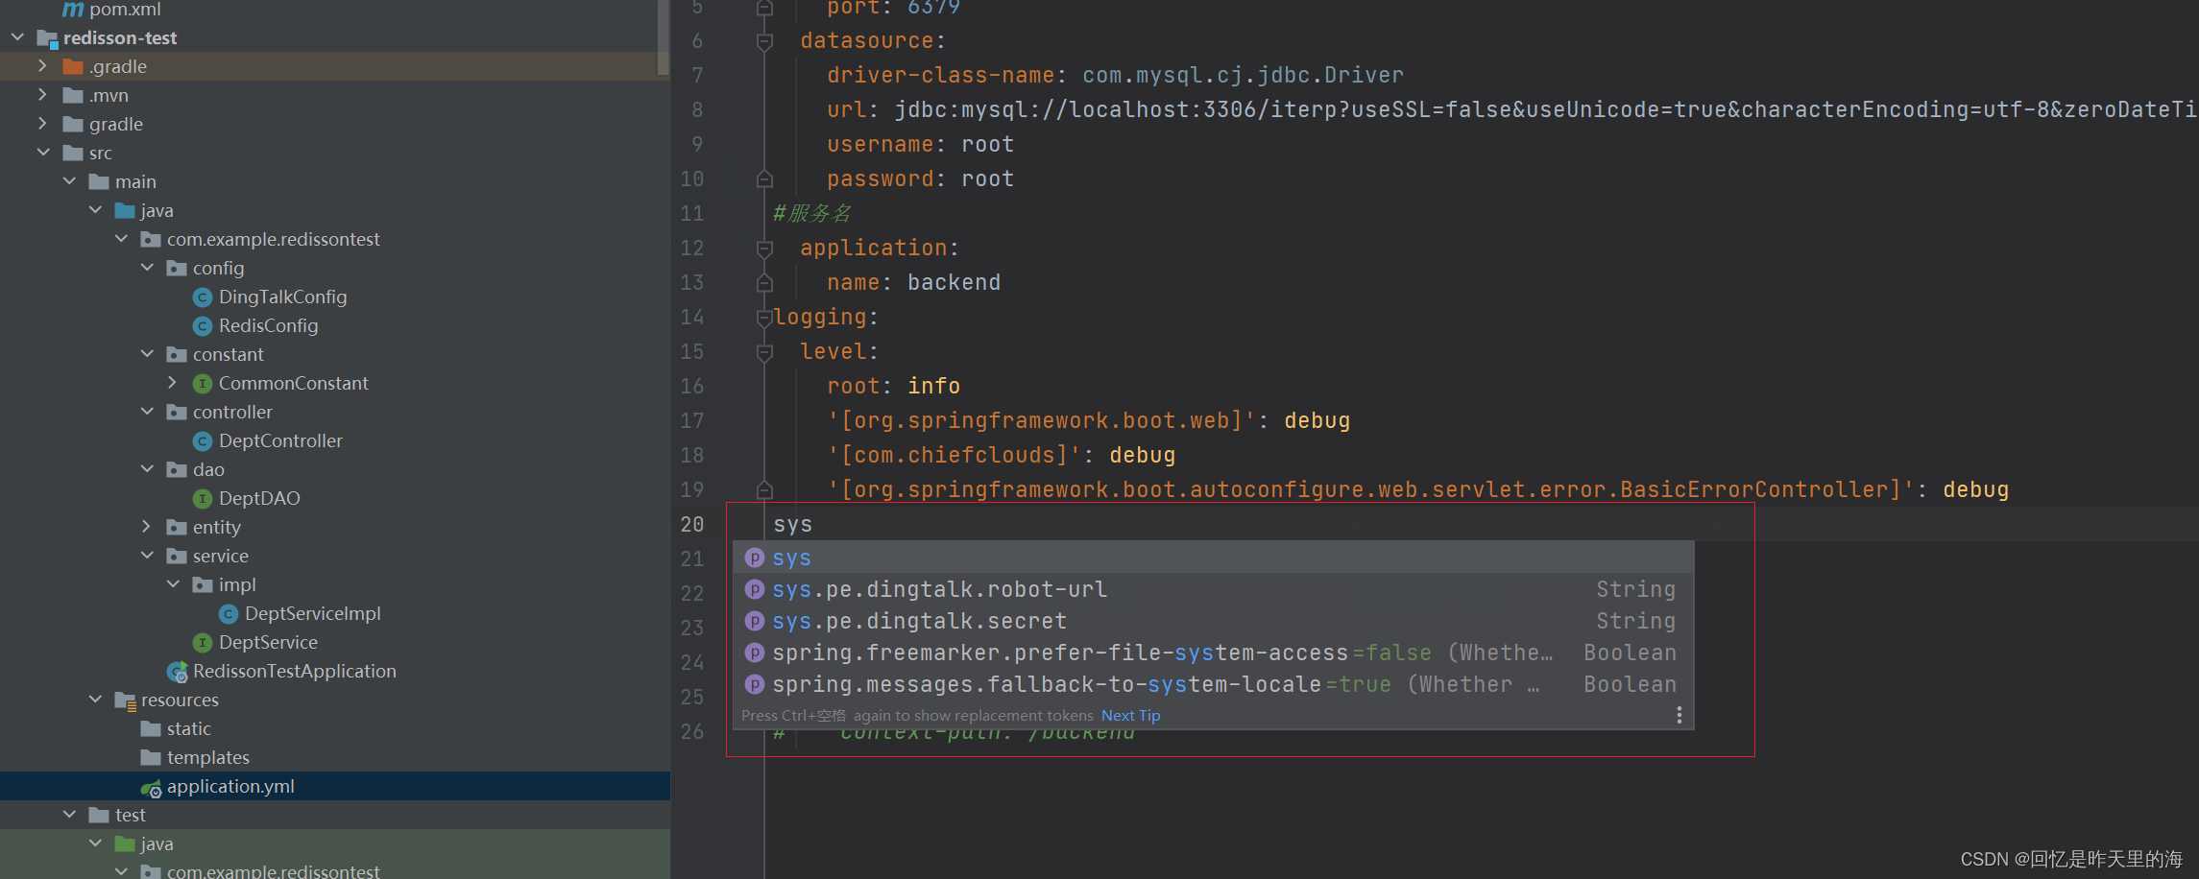Choose the spring.messages.fallback-to-system-locale suggestion

click(x=1213, y=684)
